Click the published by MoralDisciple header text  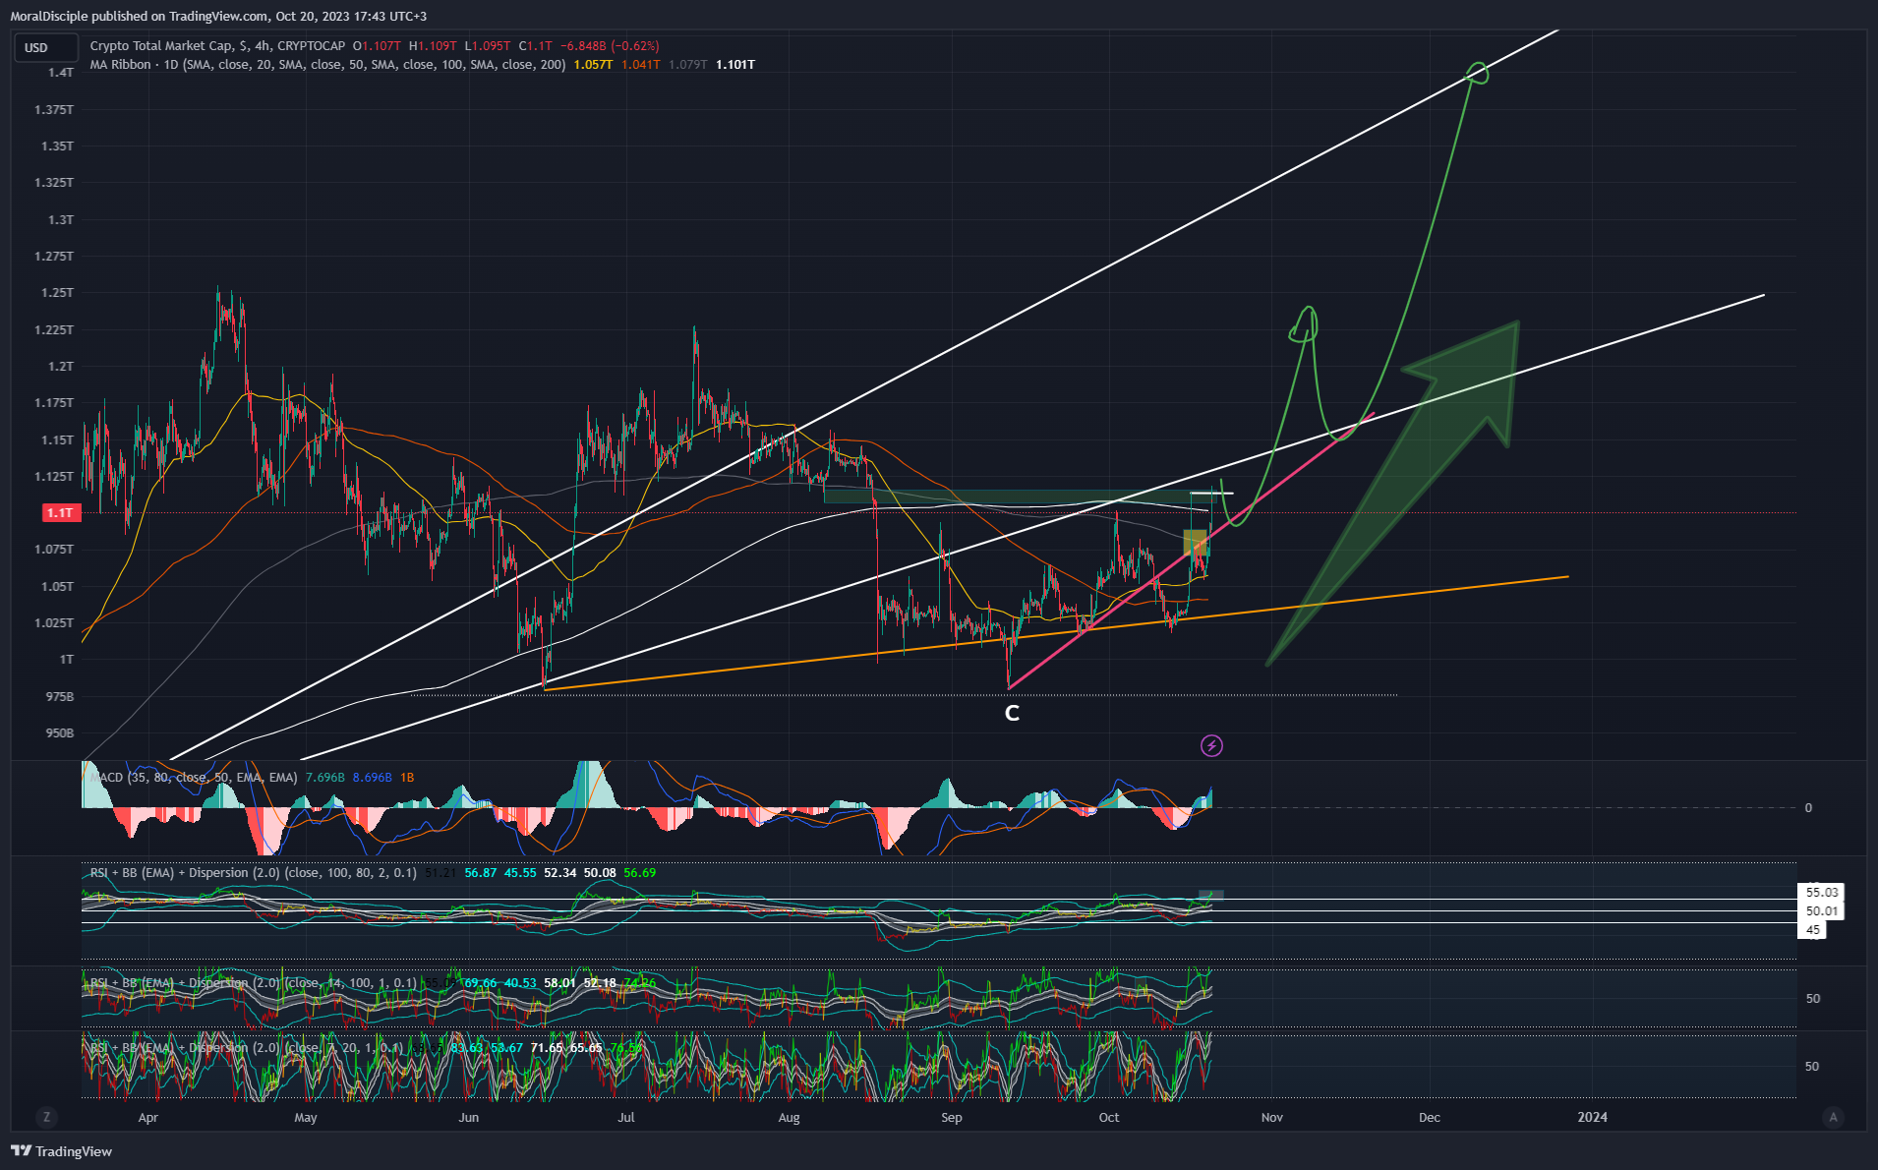(218, 17)
